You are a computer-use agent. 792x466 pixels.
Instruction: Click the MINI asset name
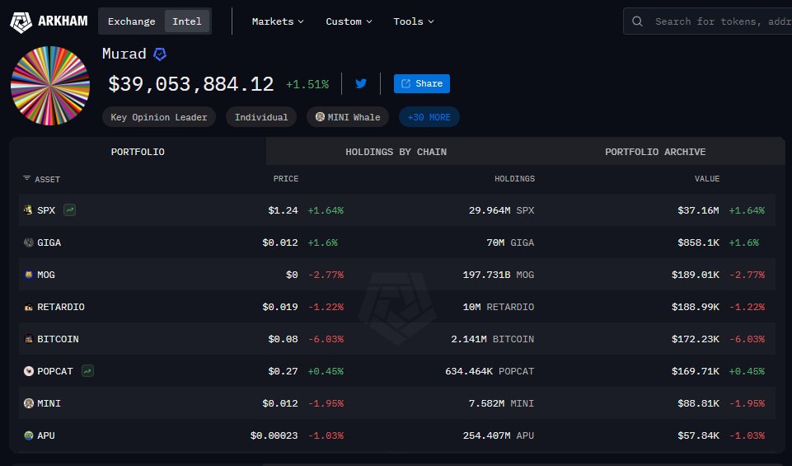[49, 403]
